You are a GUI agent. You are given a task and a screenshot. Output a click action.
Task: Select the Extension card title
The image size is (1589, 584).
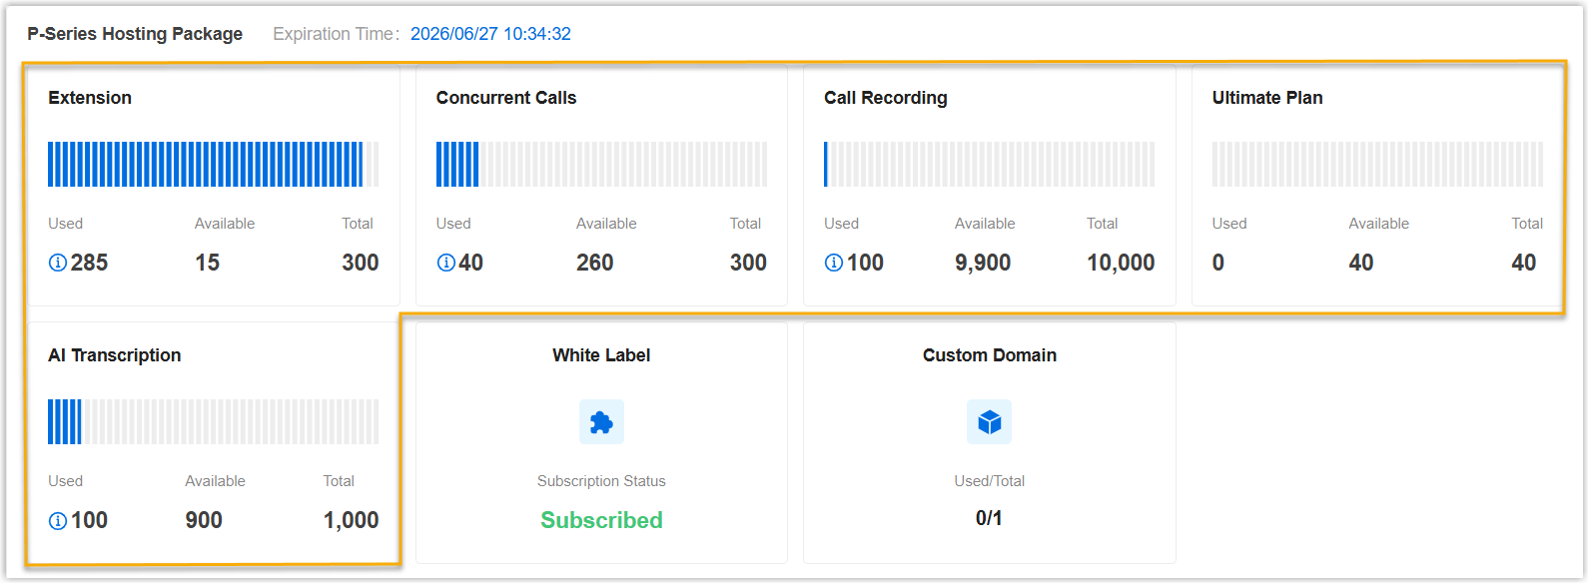(90, 98)
